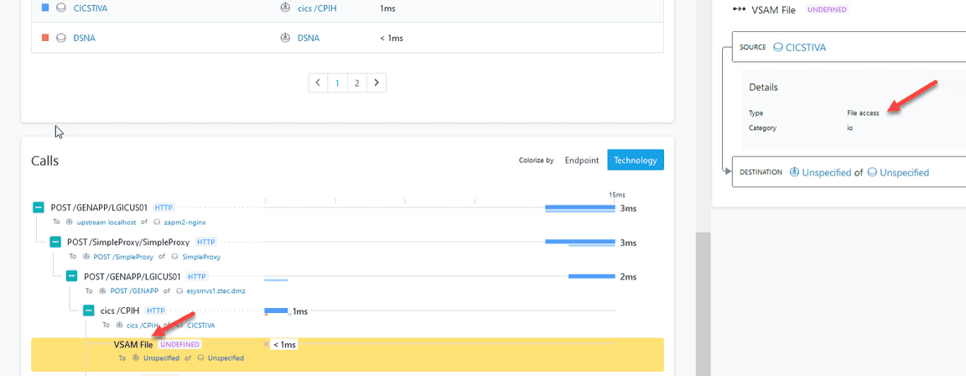
Task: Colorize calls by Endpoint
Action: point(581,159)
